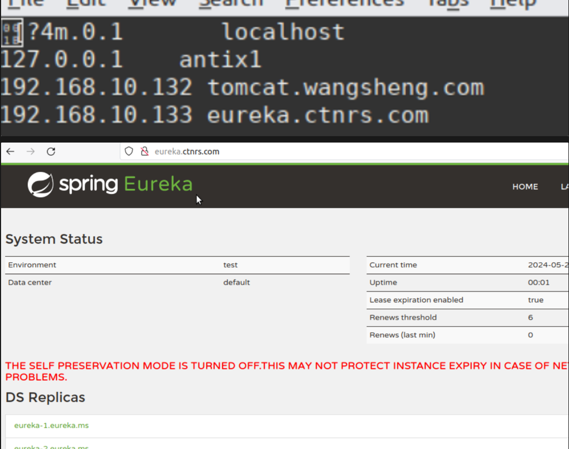Viewport: 569px width, 449px height.
Task: Click the Lease expiration enabled label
Action: pos(416,300)
